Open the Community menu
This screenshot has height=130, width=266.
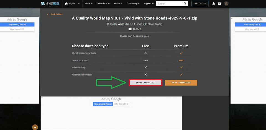[133, 4]
